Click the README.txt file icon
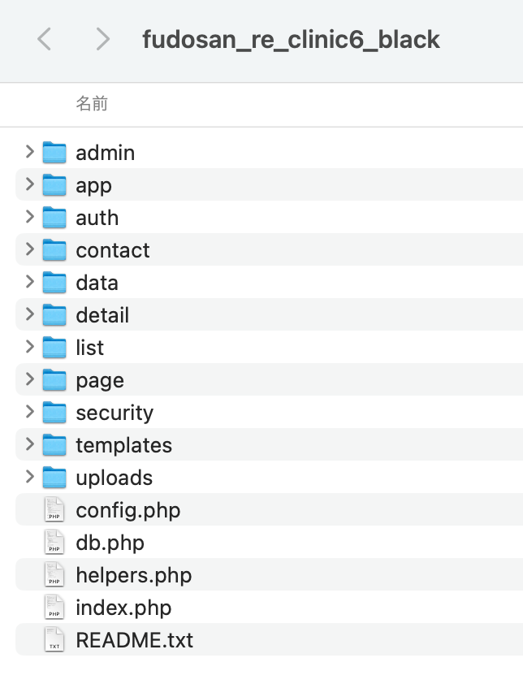The image size is (523, 684). 54,639
